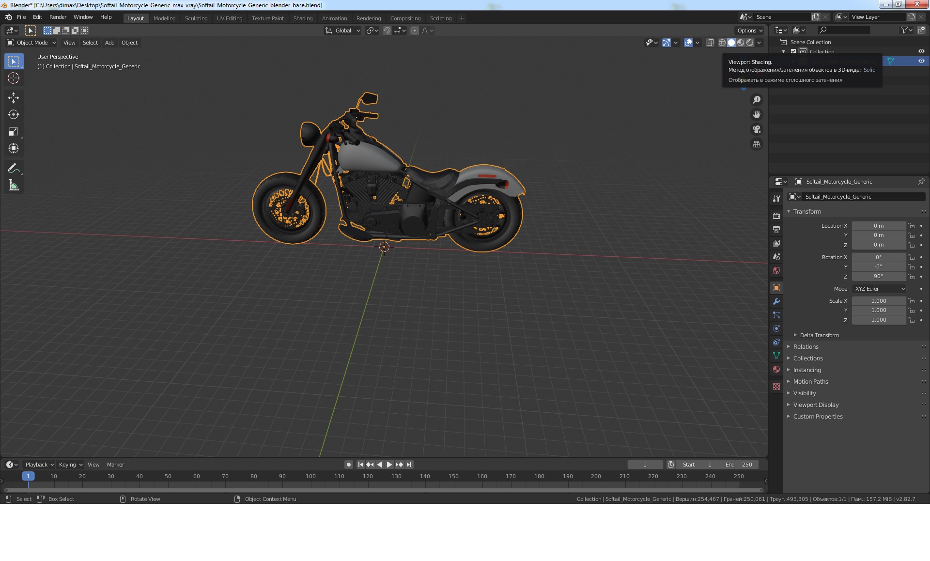
Task: Toggle camera view icon
Action: [x=756, y=129]
